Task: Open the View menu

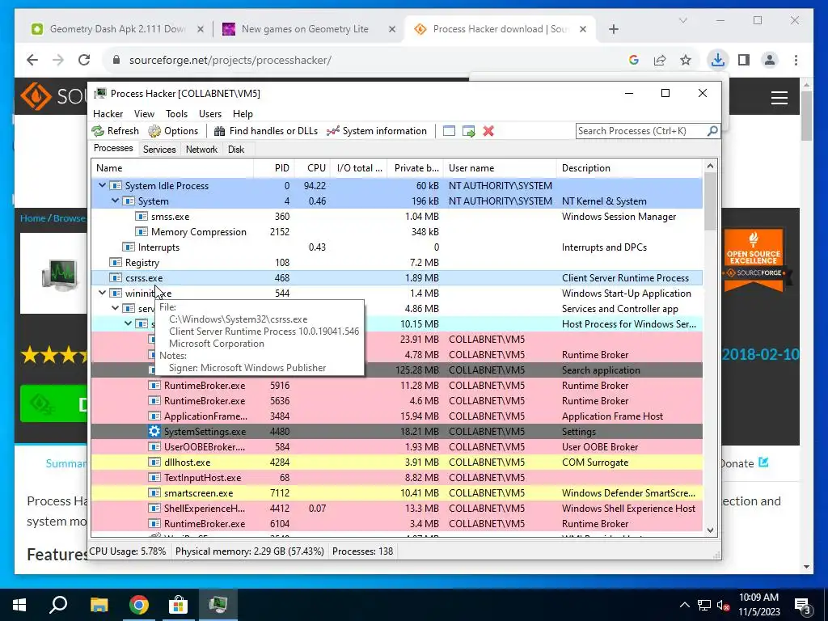Action: pos(144,113)
